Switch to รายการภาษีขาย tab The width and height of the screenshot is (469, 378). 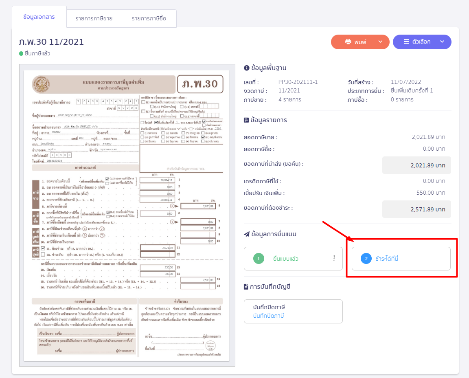point(94,19)
